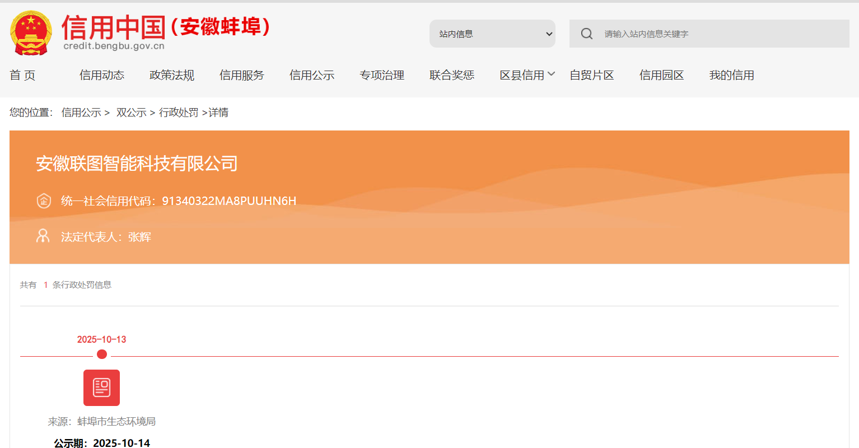Viewport: 859px width, 448px height.
Task: Open the 我的信用 menu
Action: (x=732, y=75)
